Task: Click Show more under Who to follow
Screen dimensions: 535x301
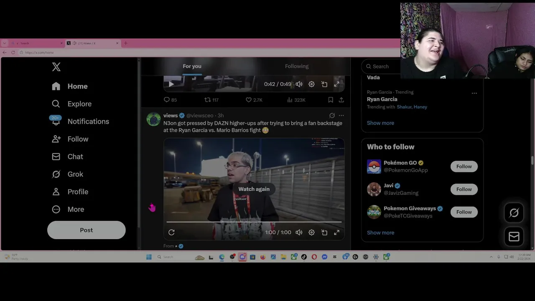Action: click(380, 232)
